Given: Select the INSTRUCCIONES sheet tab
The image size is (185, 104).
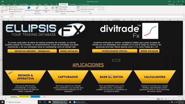Looking at the screenshot, I should point(24,96).
